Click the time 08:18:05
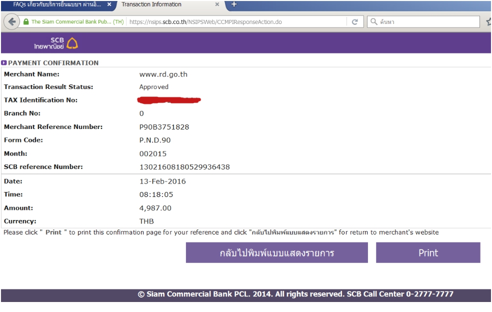This screenshot has height=312, width=492. point(156,194)
